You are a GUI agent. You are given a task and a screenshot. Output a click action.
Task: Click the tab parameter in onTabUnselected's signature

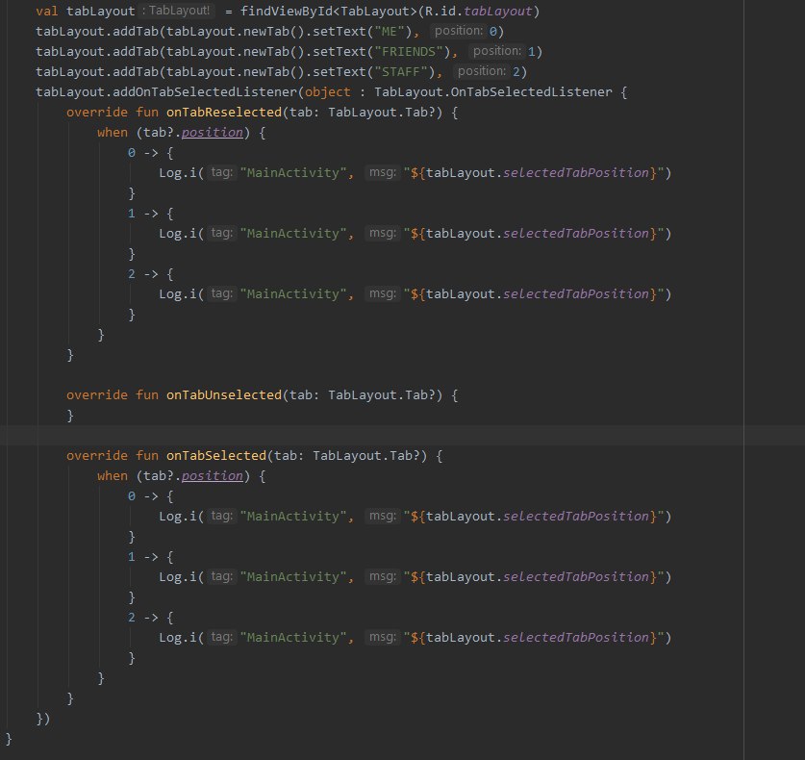tap(301, 394)
